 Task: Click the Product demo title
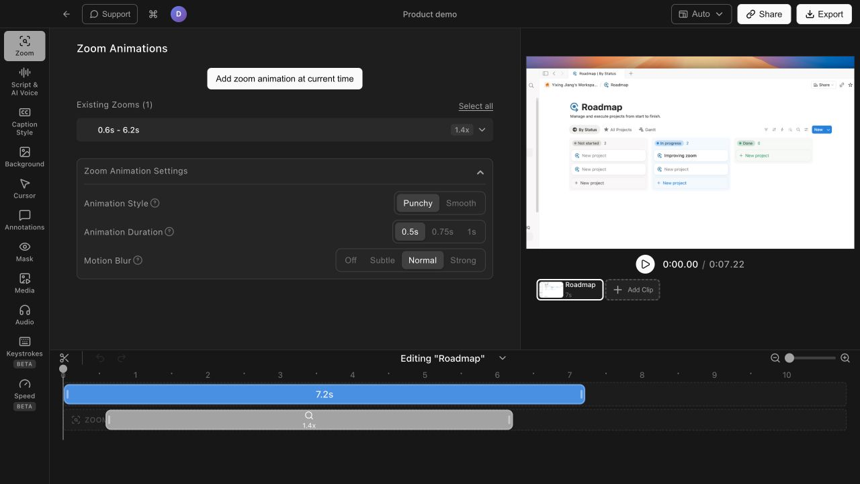[x=430, y=14]
